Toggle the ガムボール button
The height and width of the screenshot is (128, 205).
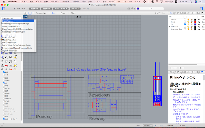click(75, 9)
